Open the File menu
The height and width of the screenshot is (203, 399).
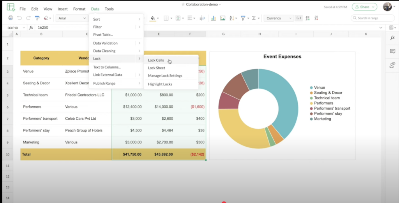click(23, 9)
